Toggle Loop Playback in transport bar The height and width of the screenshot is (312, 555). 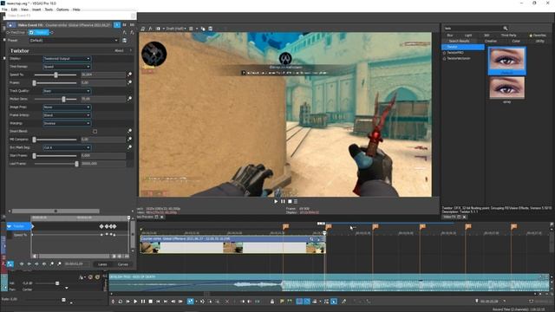pyautogui.click(x=121, y=302)
